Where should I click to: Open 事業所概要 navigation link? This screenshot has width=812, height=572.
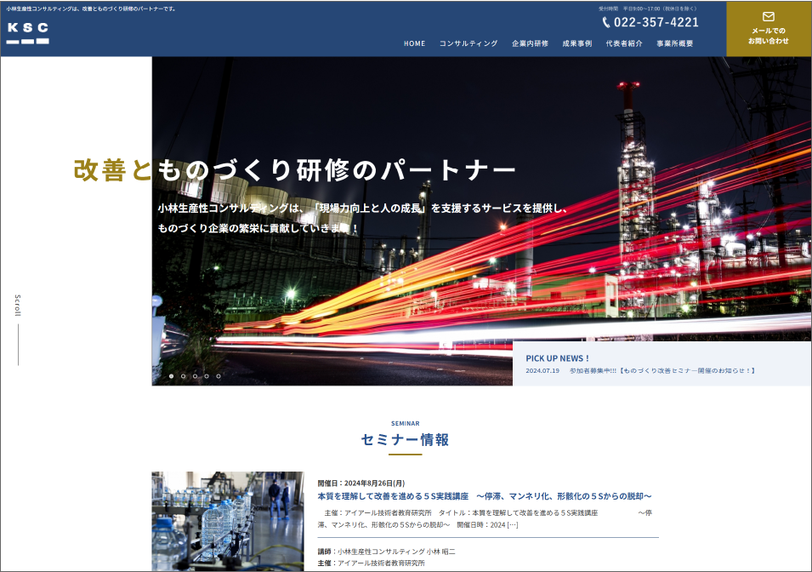click(x=674, y=43)
